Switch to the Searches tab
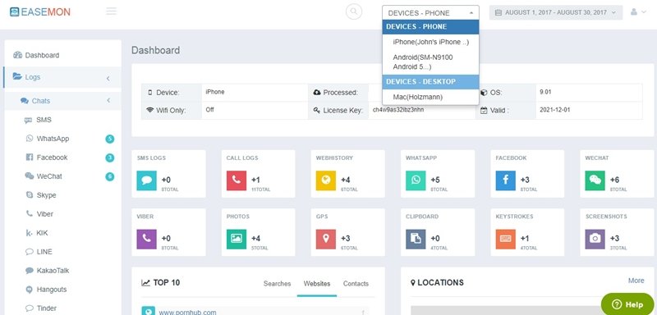657x315 pixels. coord(277,284)
